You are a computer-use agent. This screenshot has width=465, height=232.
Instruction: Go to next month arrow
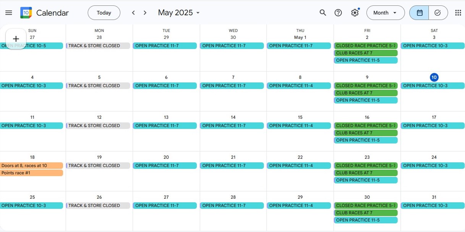click(x=145, y=13)
